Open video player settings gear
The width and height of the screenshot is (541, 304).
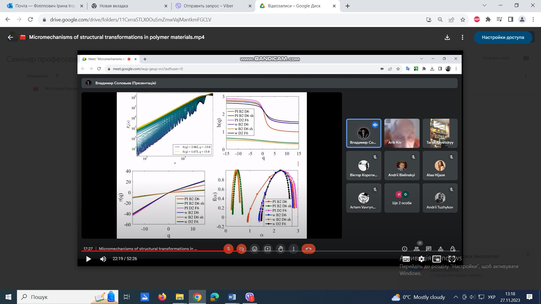[422, 259]
